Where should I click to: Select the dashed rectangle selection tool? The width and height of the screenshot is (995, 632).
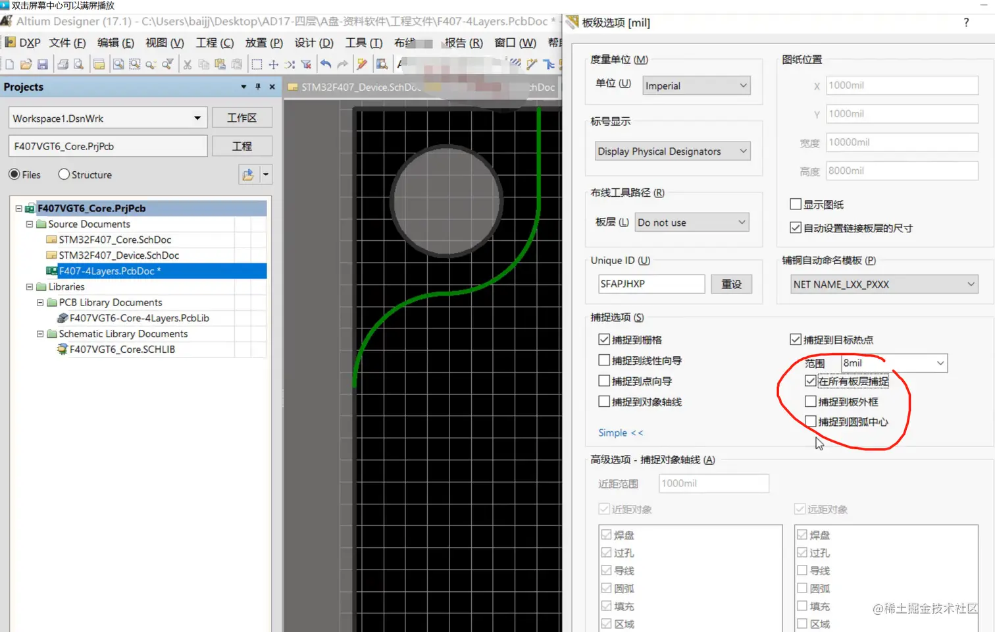[x=257, y=64]
